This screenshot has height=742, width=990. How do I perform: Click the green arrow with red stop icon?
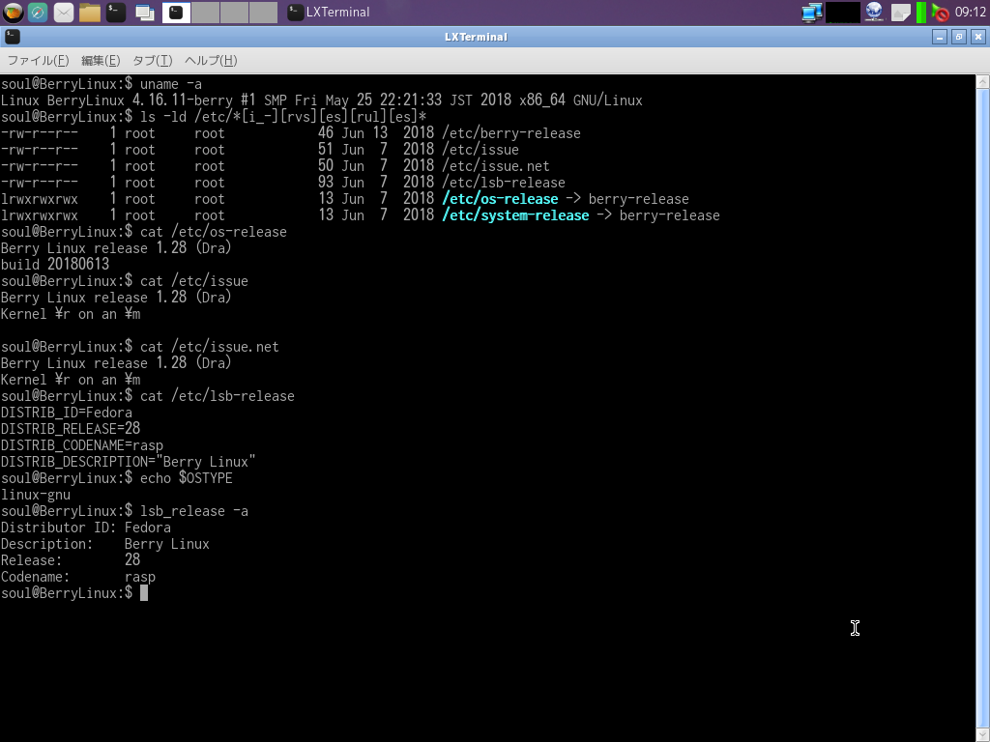940,12
